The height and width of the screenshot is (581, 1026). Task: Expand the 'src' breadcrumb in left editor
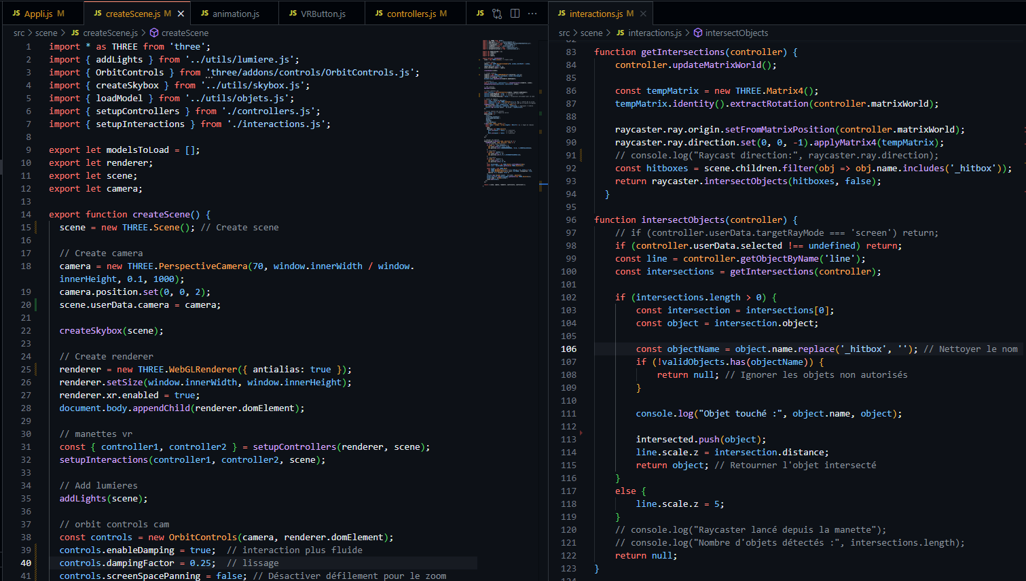click(x=19, y=33)
